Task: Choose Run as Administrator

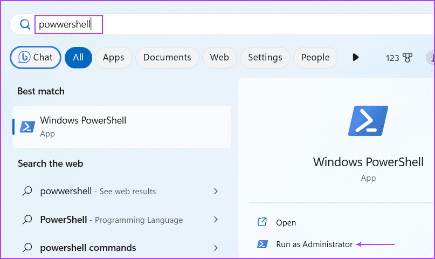Action: tap(314, 244)
